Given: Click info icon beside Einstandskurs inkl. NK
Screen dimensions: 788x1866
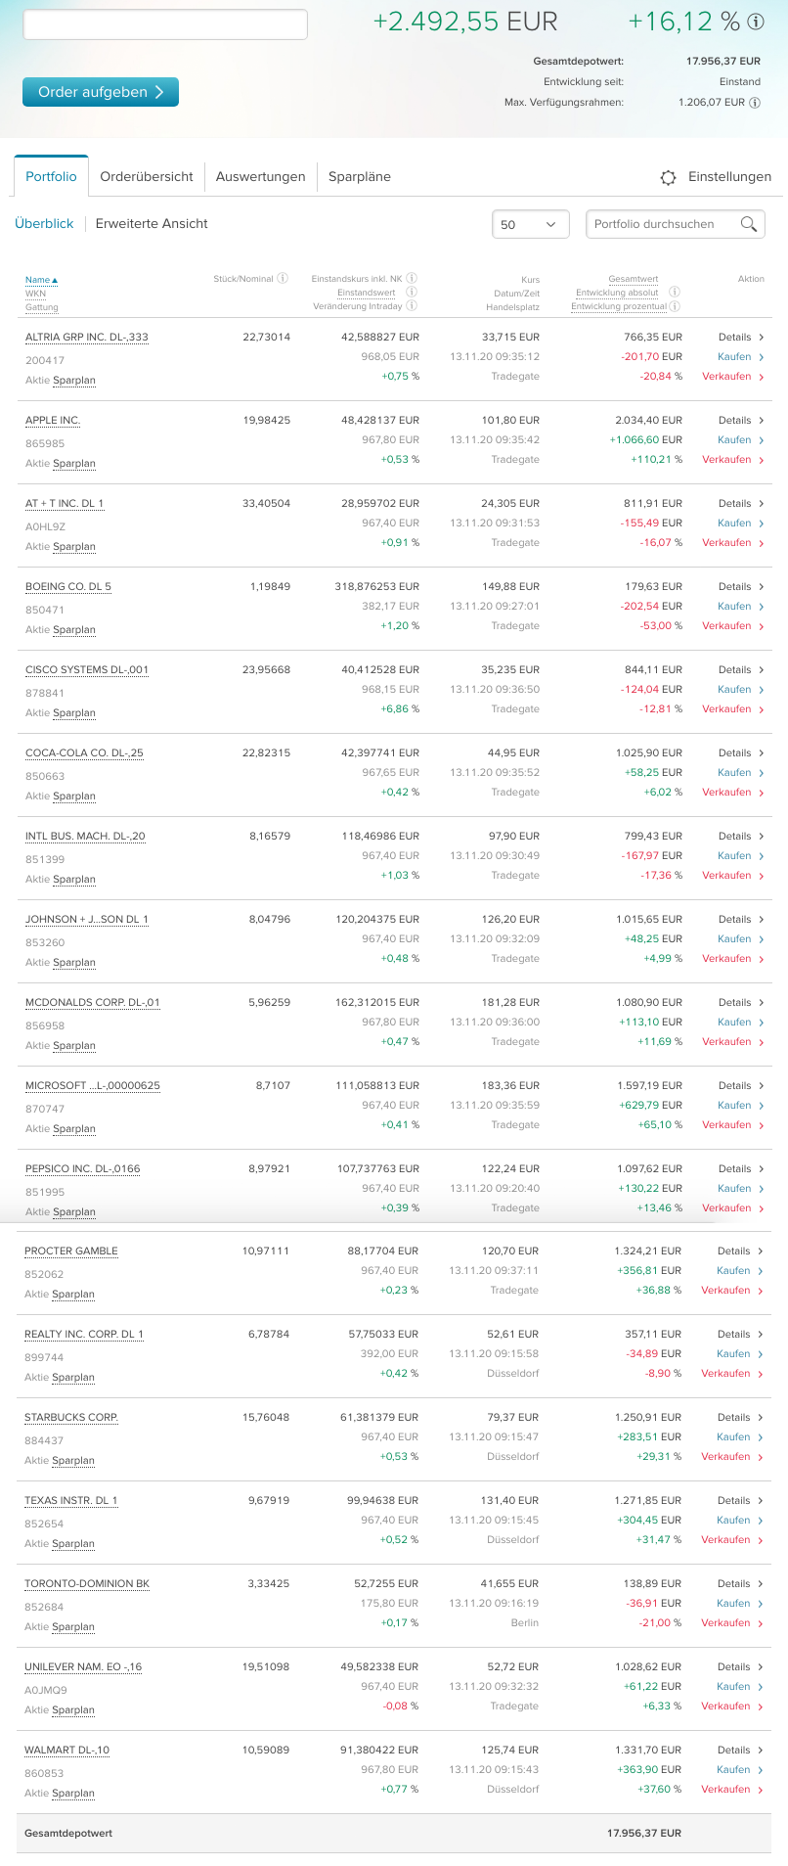Looking at the screenshot, I should 412,278.
